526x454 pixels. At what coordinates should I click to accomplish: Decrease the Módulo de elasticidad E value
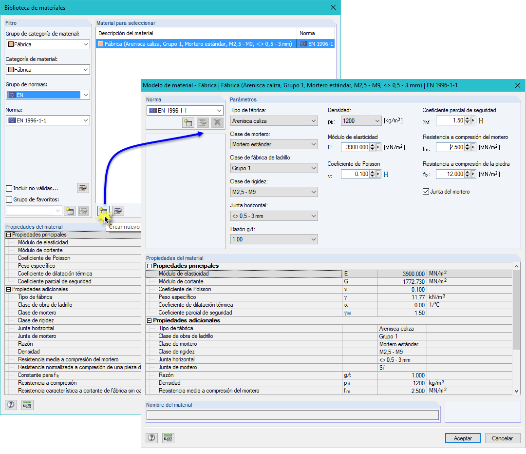coord(373,149)
